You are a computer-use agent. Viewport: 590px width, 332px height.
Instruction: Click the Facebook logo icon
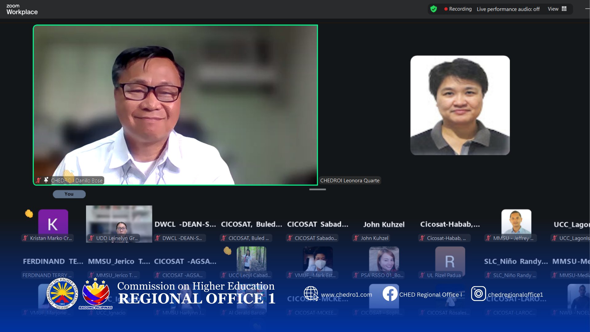click(x=390, y=294)
